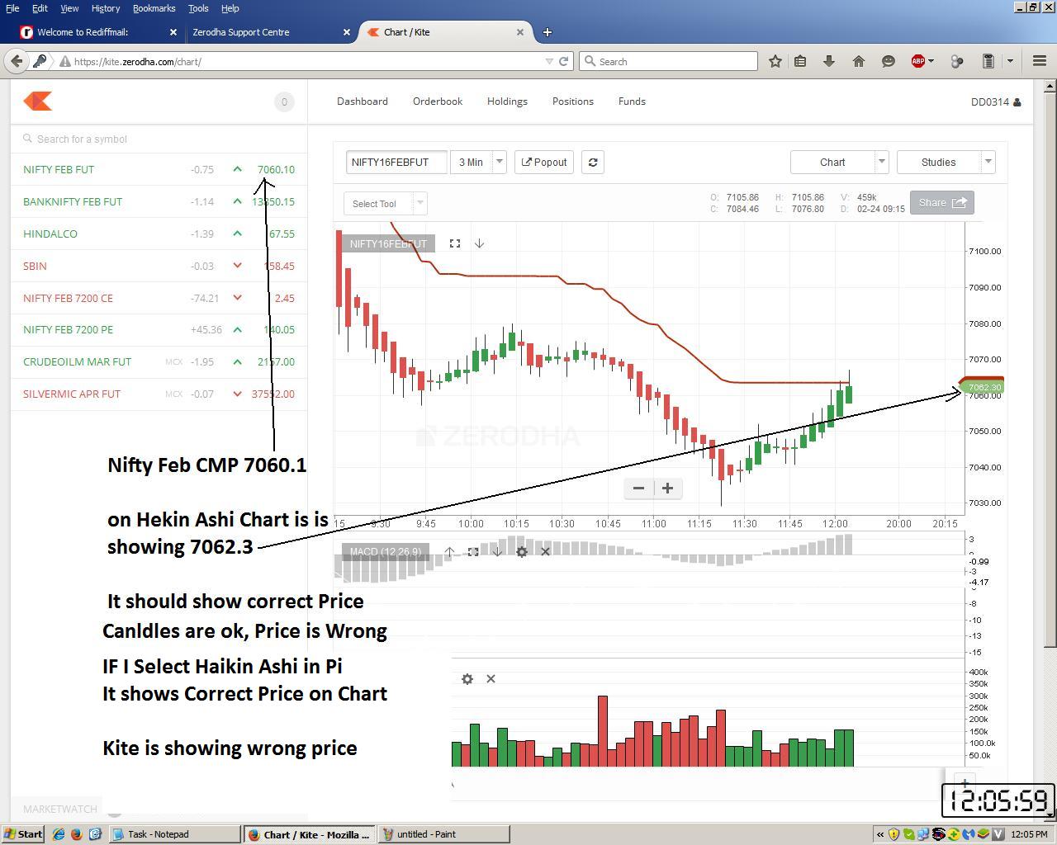
Task: Show bookmarks list icon in toolbar
Action: tap(800, 61)
